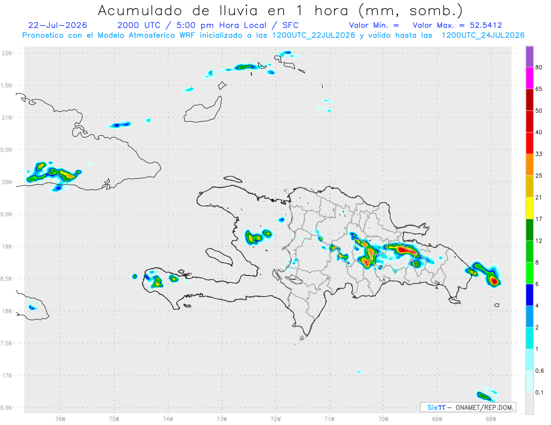Image resolution: width=551 pixels, height=425 pixels.
Task: Click the legend value "25"
Action: (539, 176)
